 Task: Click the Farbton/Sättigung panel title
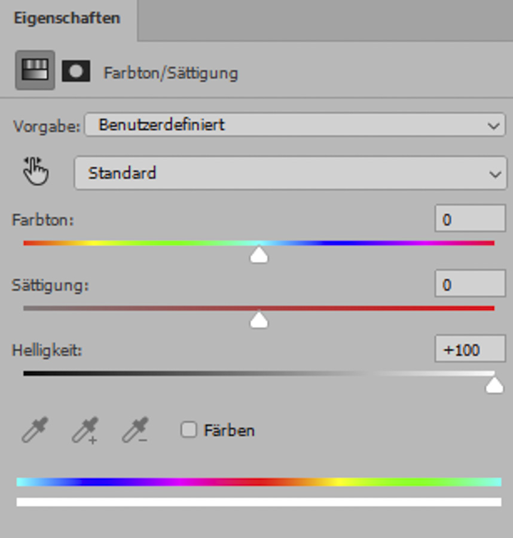coord(170,74)
